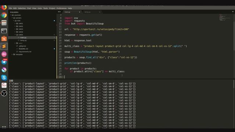Open the Tools menu

(46, 8)
